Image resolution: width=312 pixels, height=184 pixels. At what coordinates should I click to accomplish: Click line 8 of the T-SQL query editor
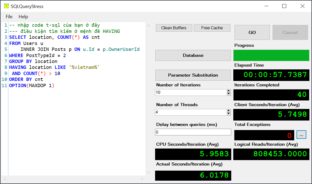point(52,67)
